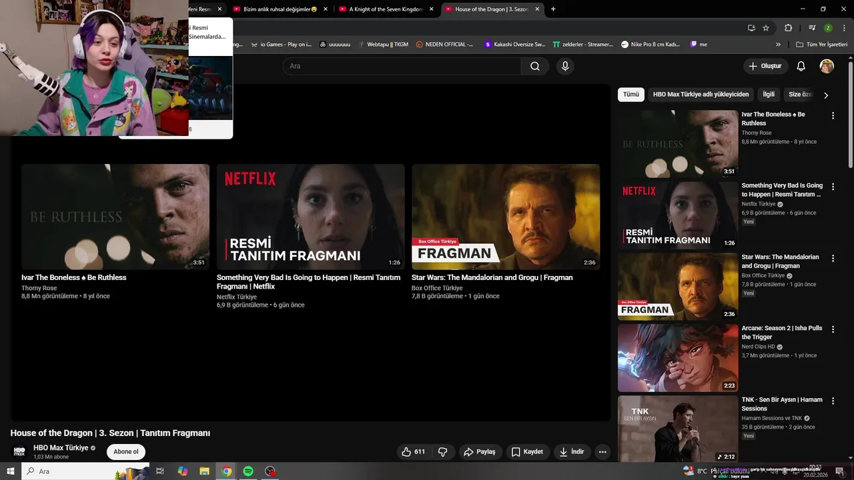Open Arcane Season 2 sidebar thumbnail
The image size is (854, 480).
pyautogui.click(x=678, y=358)
